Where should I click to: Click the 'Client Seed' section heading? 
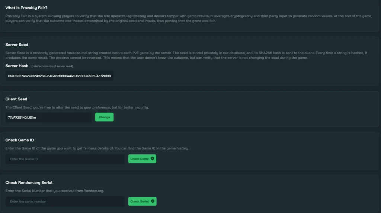point(16,99)
